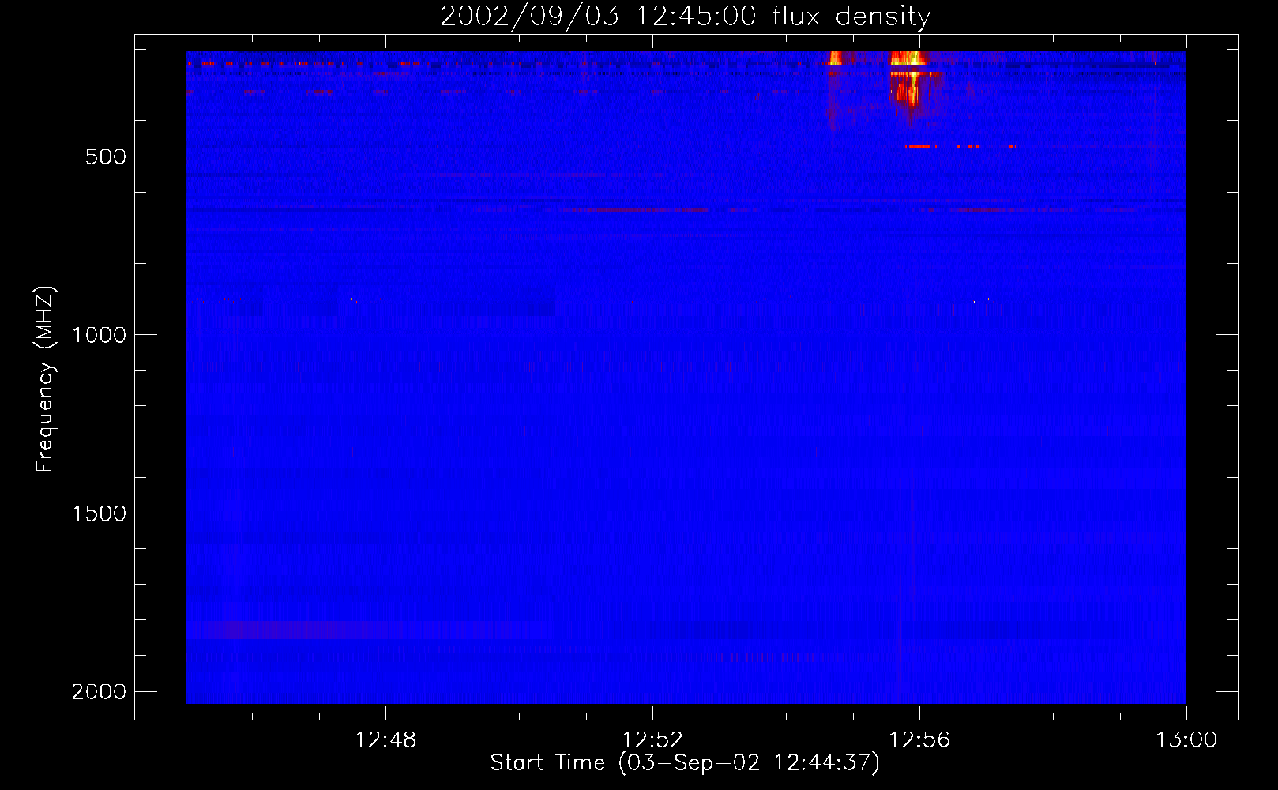Click the 12:48 time tick label
The height and width of the screenshot is (790, 1278).
[385, 740]
